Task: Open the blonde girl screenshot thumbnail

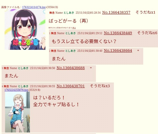Action: pyautogui.click(x=17, y=112)
